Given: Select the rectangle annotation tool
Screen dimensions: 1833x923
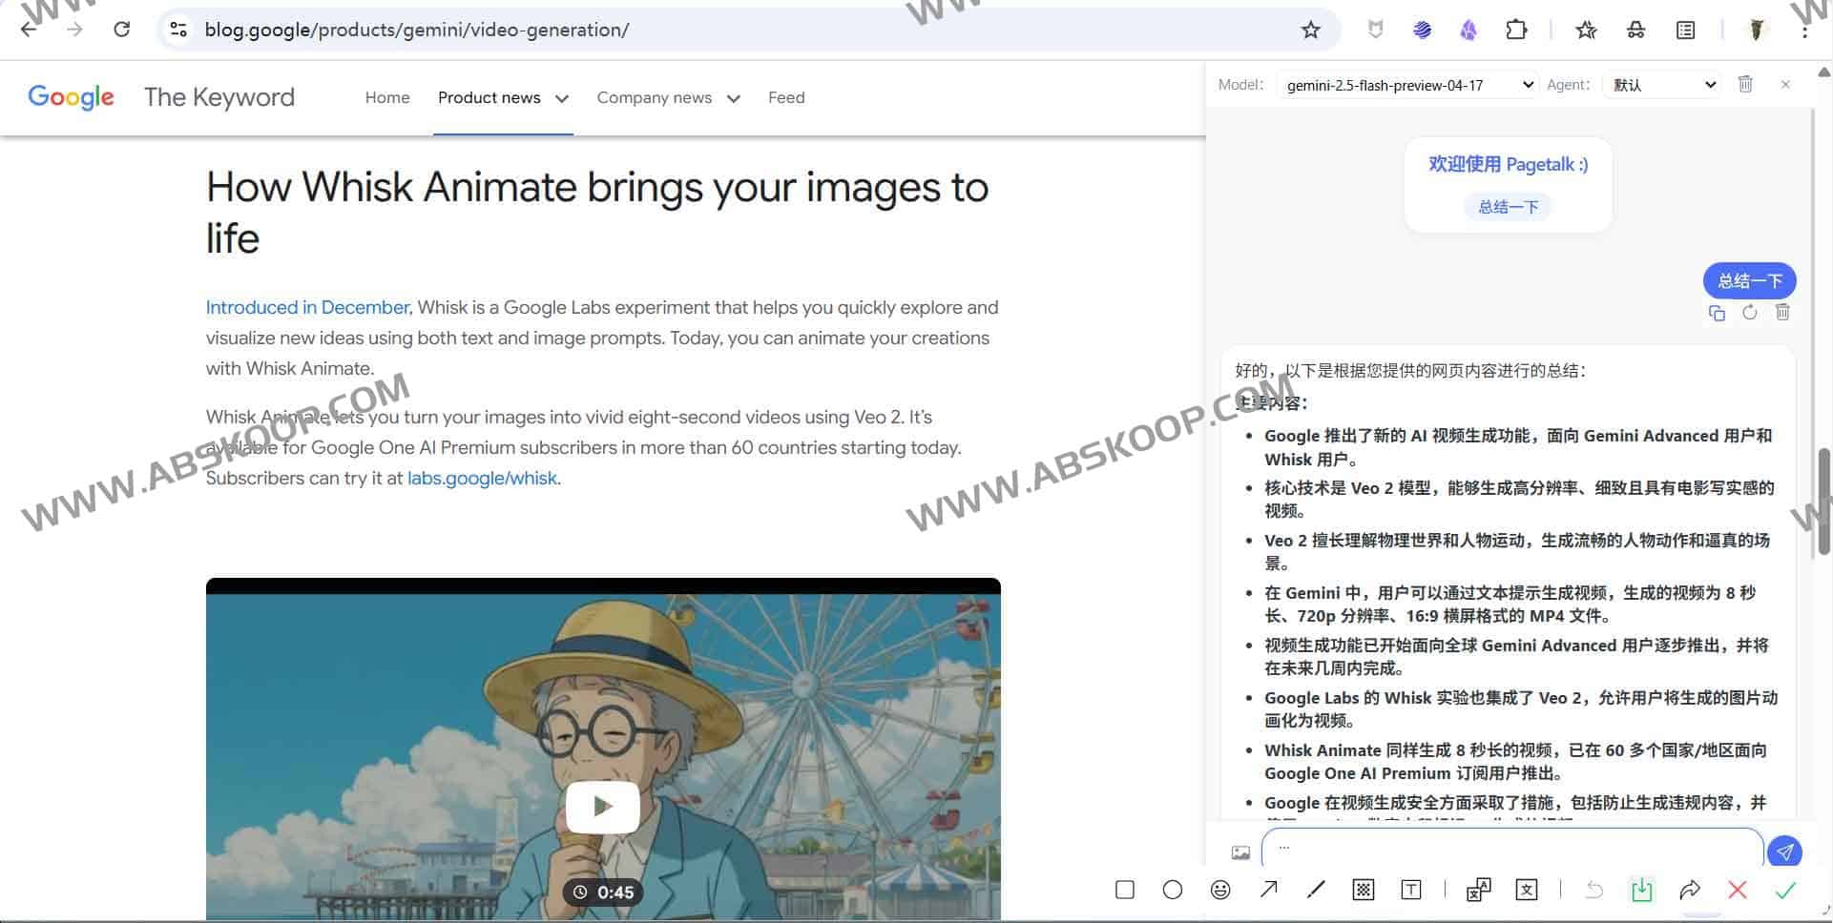Looking at the screenshot, I should click(x=1125, y=890).
